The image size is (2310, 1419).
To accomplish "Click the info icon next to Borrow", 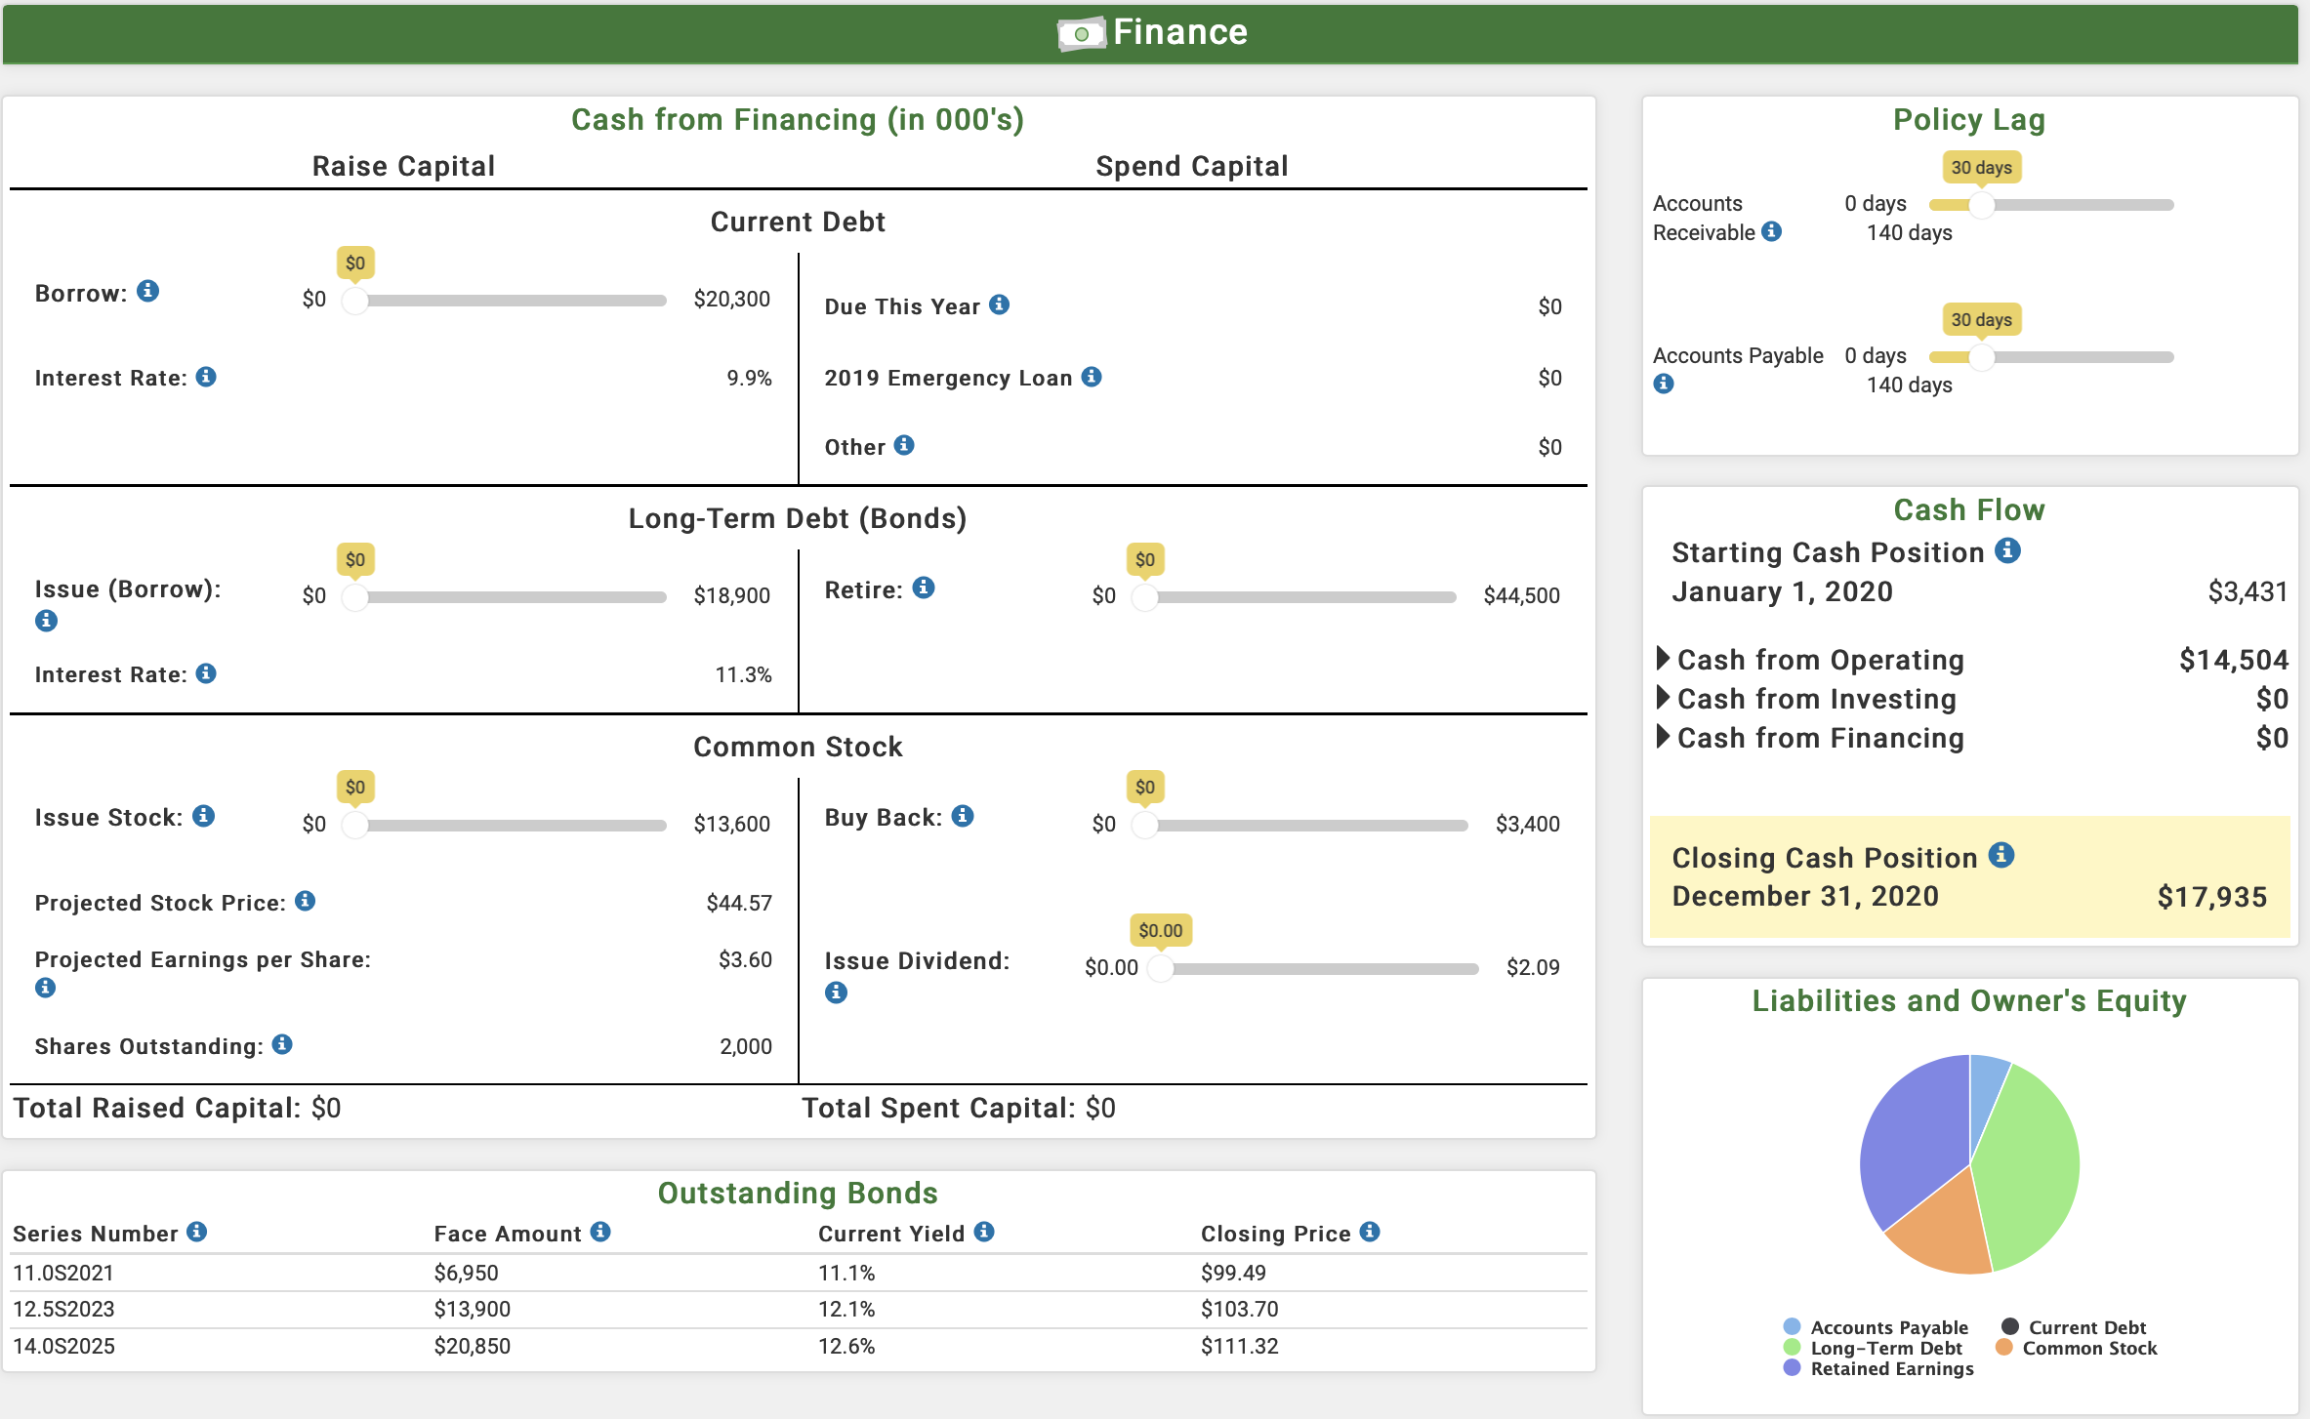I will (x=147, y=291).
